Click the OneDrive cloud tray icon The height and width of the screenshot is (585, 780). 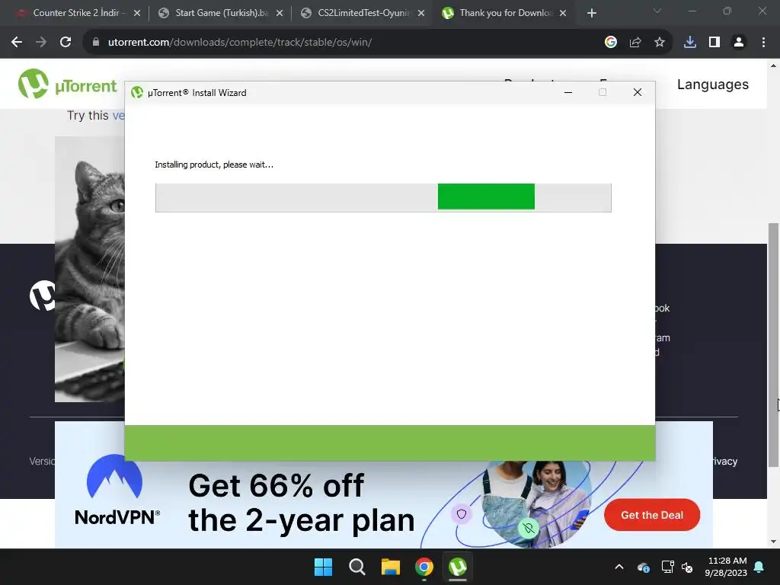[x=643, y=567]
